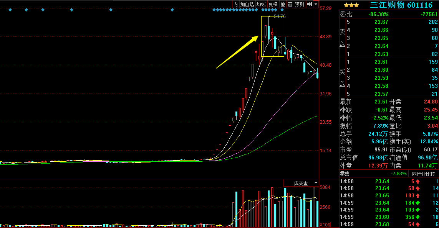This screenshot has width=439, height=228.
Task: Click the sell level 5 price 23.67
Action: tap(381, 22)
